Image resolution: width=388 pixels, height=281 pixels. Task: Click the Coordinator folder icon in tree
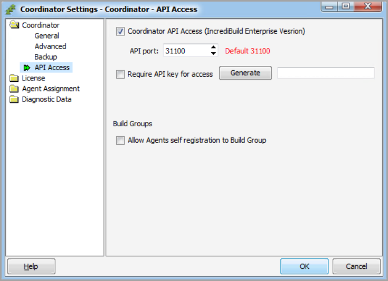pos(14,25)
